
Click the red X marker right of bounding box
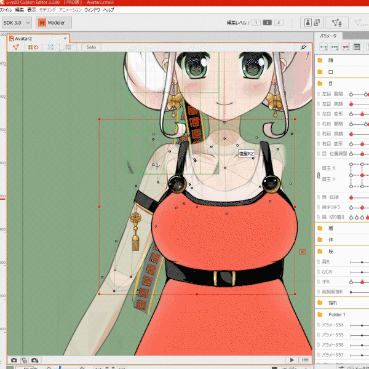(x=303, y=252)
